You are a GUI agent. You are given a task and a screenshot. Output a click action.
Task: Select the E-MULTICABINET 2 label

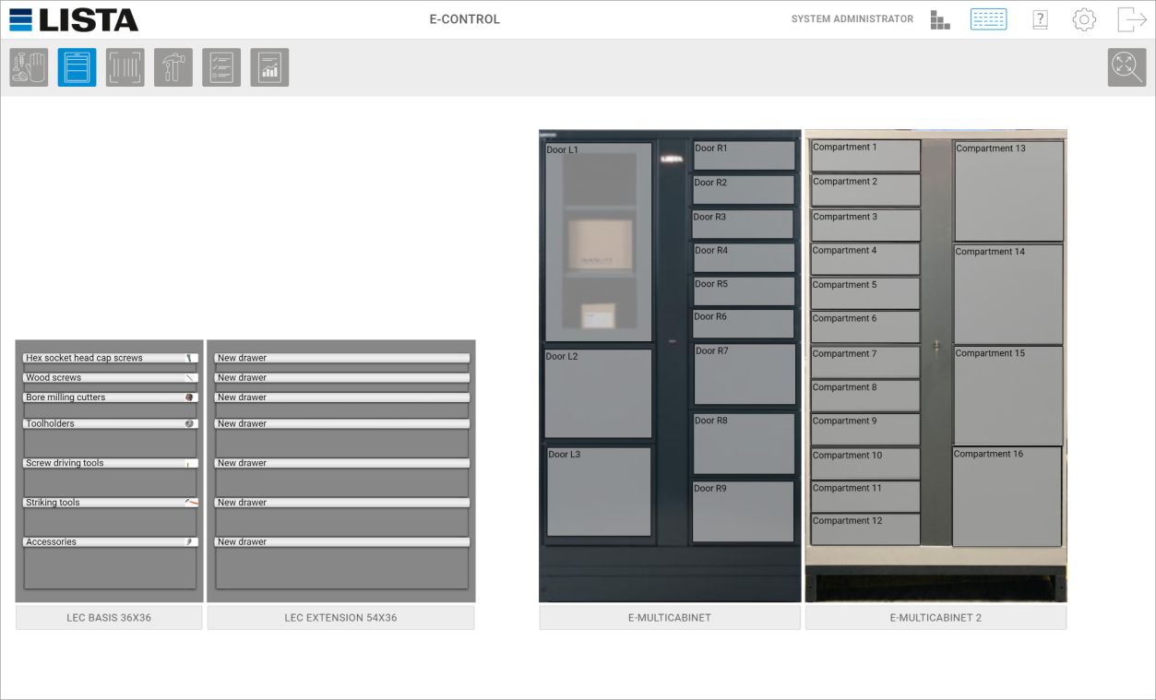coord(936,618)
